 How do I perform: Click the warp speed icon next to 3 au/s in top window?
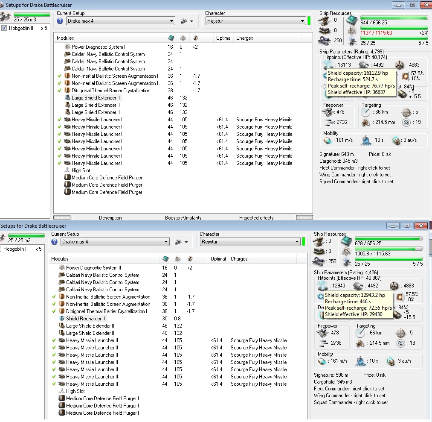(396, 141)
